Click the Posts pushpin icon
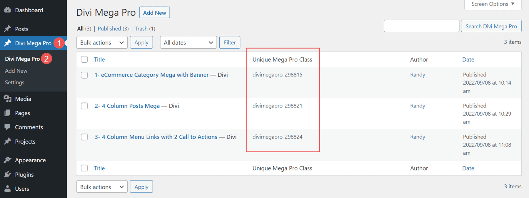The height and width of the screenshot is (198, 529). (8, 29)
